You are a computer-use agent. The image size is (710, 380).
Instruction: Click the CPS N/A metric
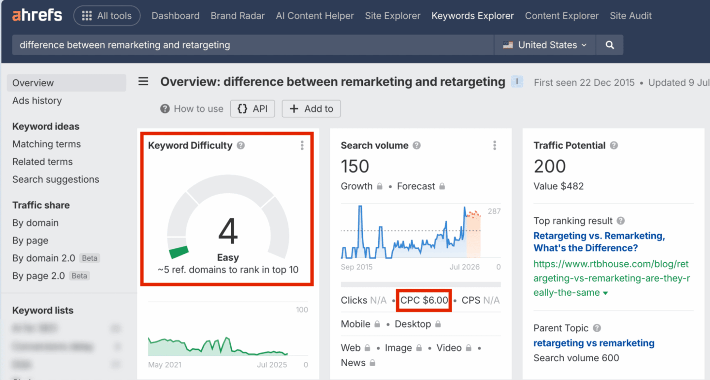tap(481, 300)
